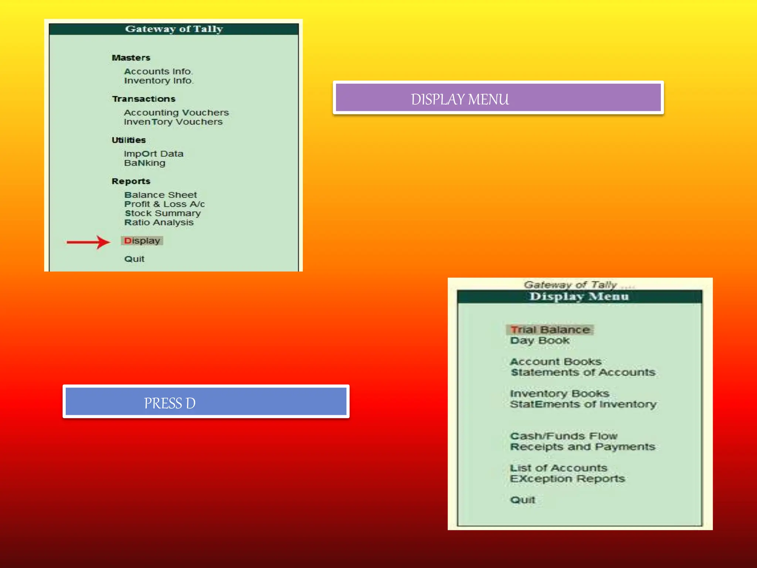This screenshot has height=568, width=757.
Task: Click the Gateway of Tally title bar
Action: coord(174,29)
